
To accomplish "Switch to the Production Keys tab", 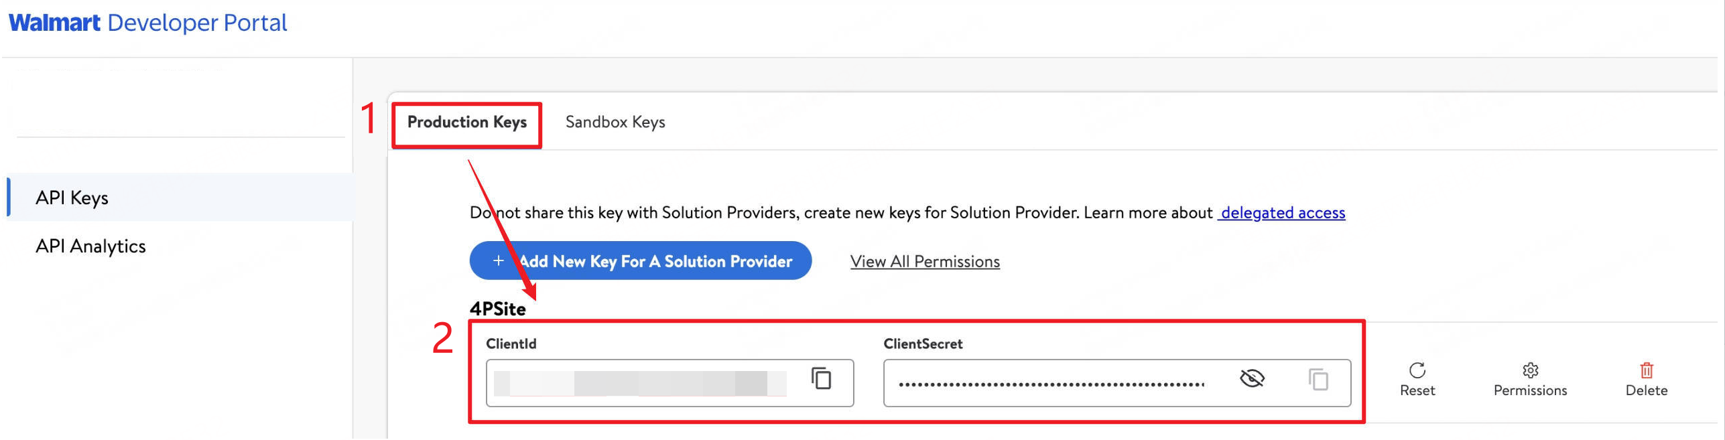I will 466,123.
